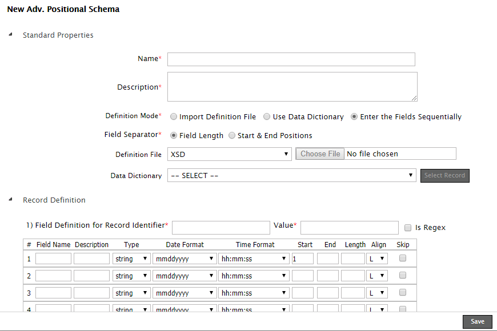The height and width of the screenshot is (331, 497).
Task: Click the Name input field
Action: pos(291,59)
